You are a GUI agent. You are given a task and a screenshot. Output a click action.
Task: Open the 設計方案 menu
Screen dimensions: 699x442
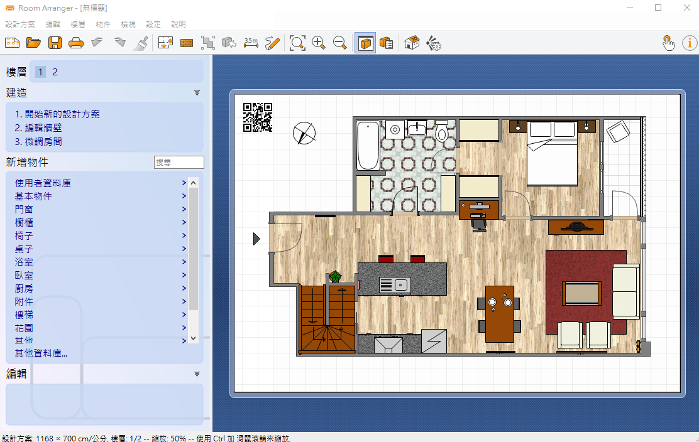(20, 24)
